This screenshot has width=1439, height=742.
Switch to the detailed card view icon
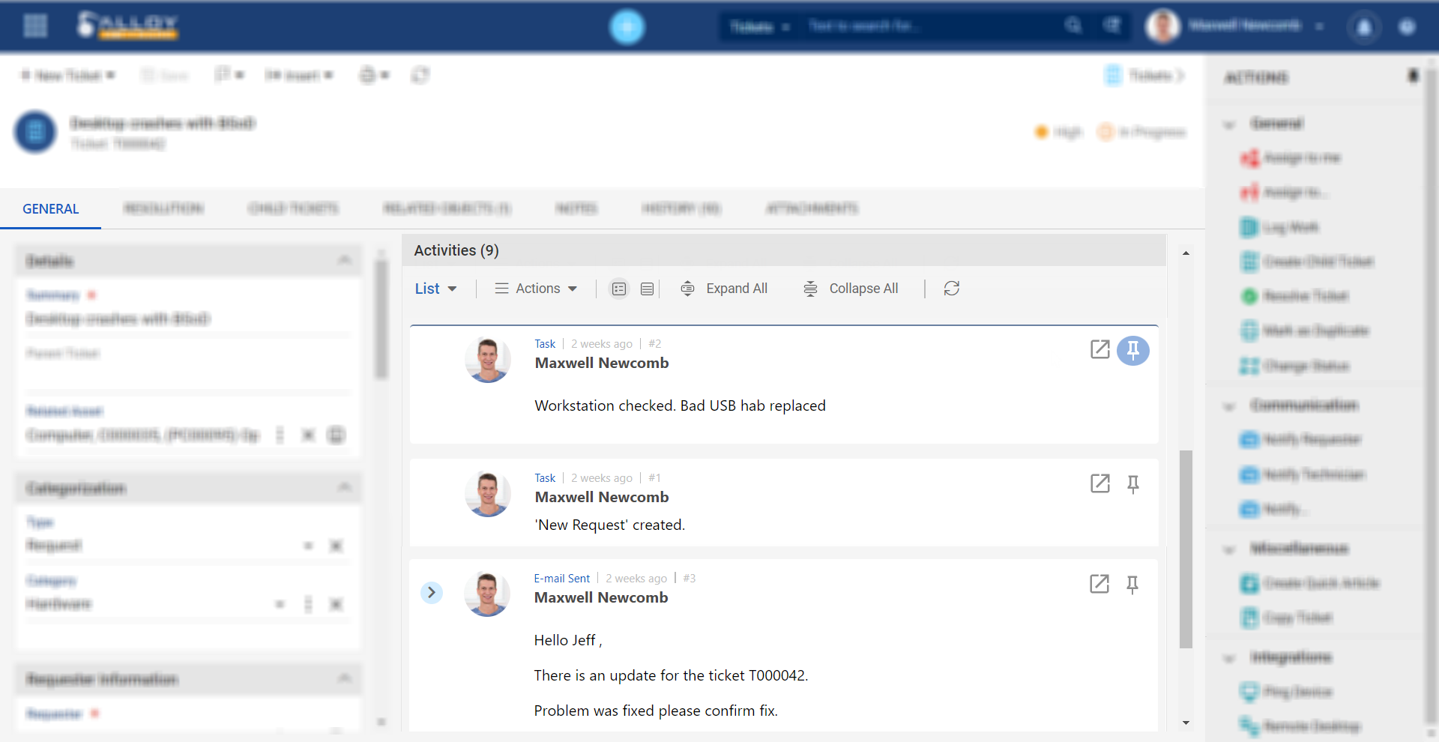coord(619,289)
